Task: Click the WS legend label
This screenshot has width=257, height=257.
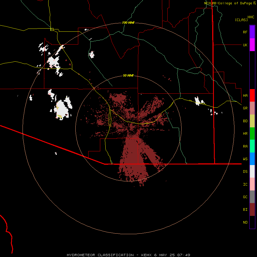Action: pyautogui.click(x=245, y=159)
